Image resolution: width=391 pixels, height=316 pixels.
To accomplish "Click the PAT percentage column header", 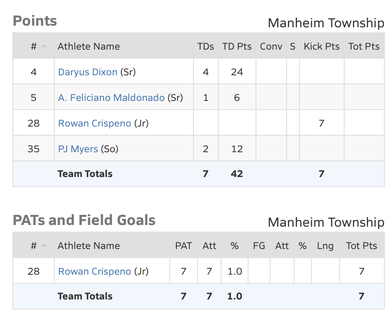I will coord(234,246).
